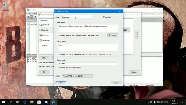Click into the Applications text box
The height and width of the screenshot is (105, 186).
[88, 28]
